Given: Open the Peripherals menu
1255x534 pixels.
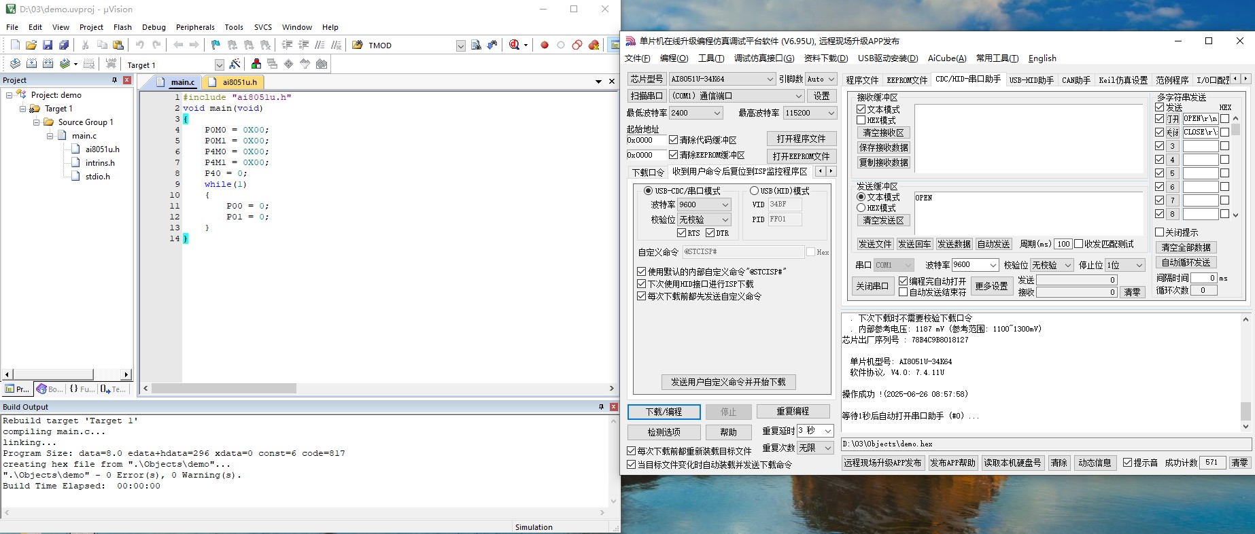Looking at the screenshot, I should [x=195, y=27].
